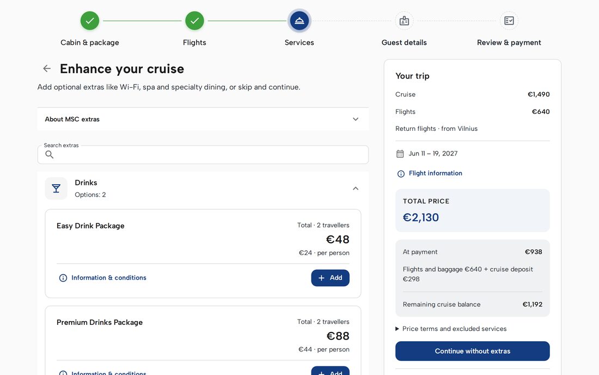Add the Premium Drinks Package
Viewport: 599px width, 375px height.
click(330, 371)
